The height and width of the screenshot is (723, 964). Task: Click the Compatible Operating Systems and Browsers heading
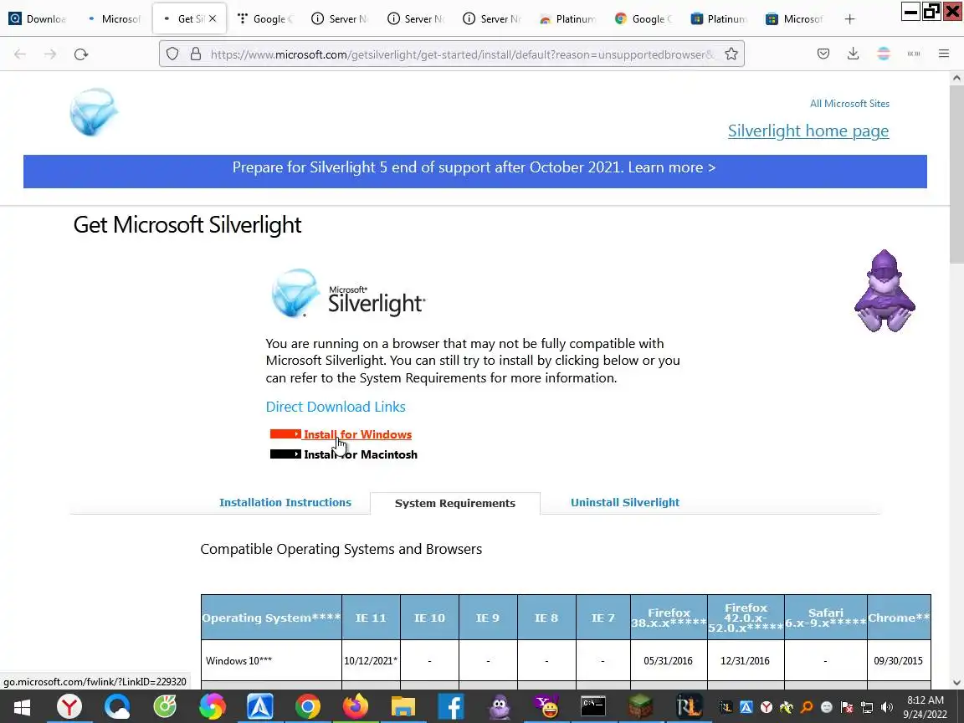(341, 549)
